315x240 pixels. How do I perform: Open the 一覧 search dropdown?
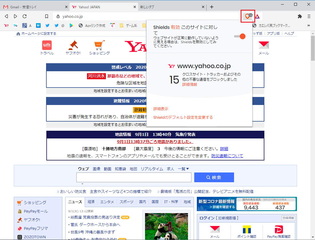(183, 169)
